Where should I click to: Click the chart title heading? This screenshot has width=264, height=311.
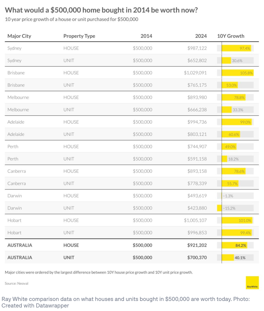click(x=101, y=10)
